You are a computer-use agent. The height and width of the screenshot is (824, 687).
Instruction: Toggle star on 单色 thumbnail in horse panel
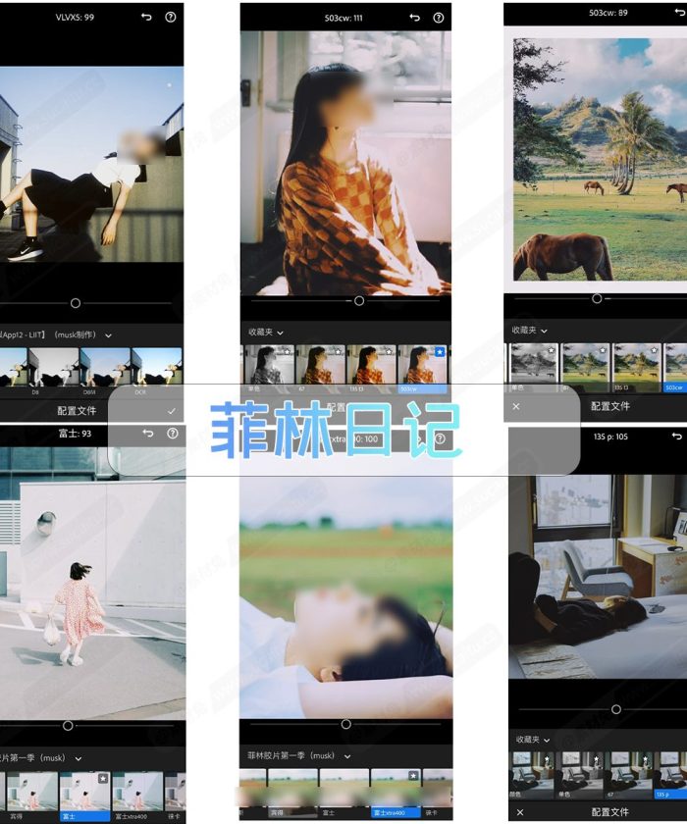pyautogui.click(x=549, y=349)
